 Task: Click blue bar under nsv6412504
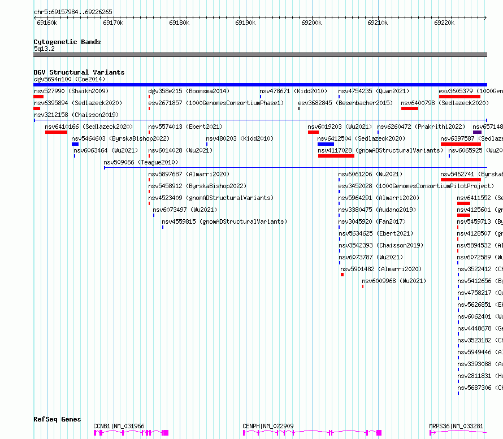(326, 144)
